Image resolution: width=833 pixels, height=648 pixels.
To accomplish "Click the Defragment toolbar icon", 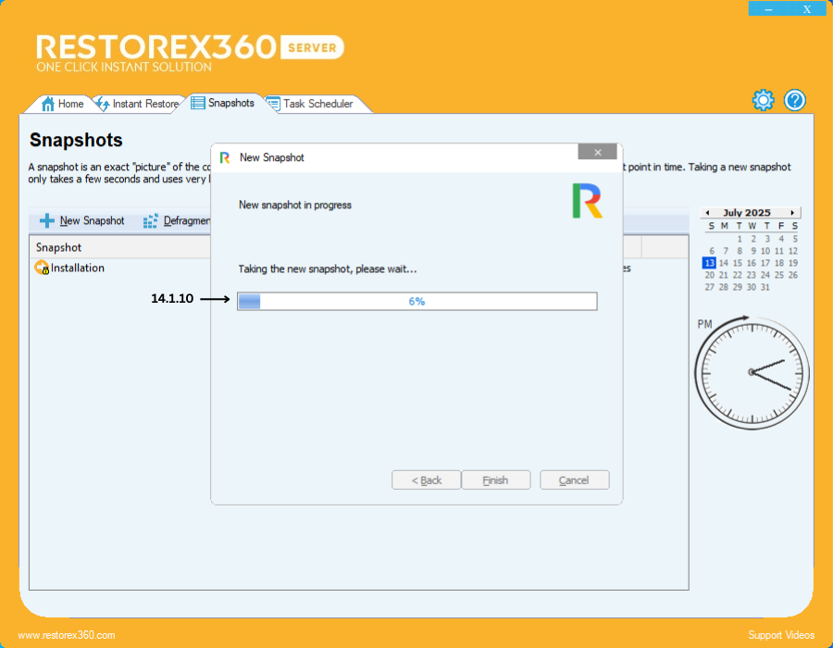I will 150,220.
